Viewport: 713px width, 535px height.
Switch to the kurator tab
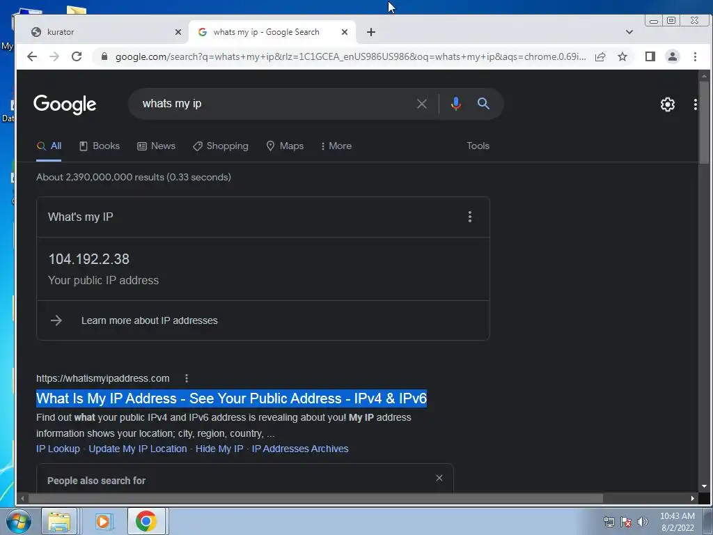102,32
